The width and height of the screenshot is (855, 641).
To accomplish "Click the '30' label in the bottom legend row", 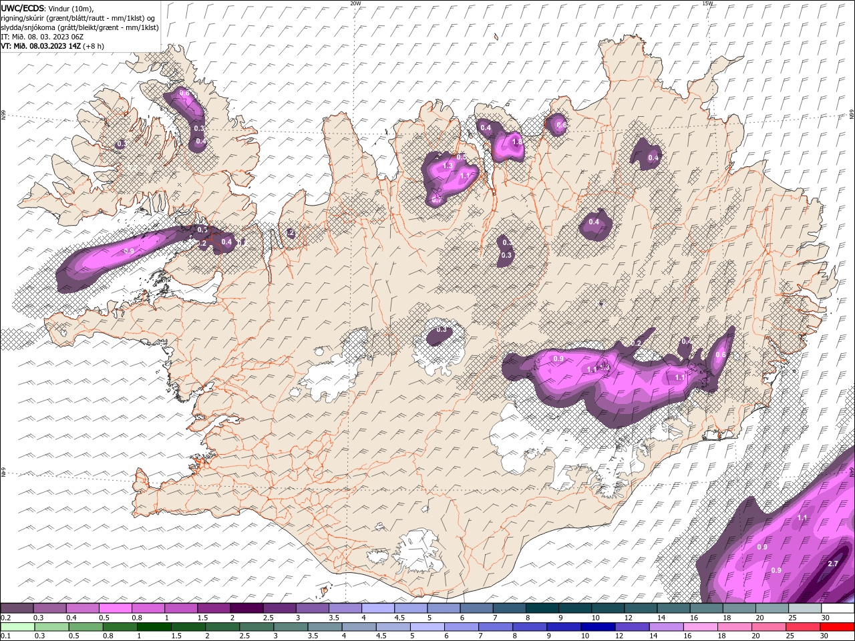I will [x=825, y=636].
